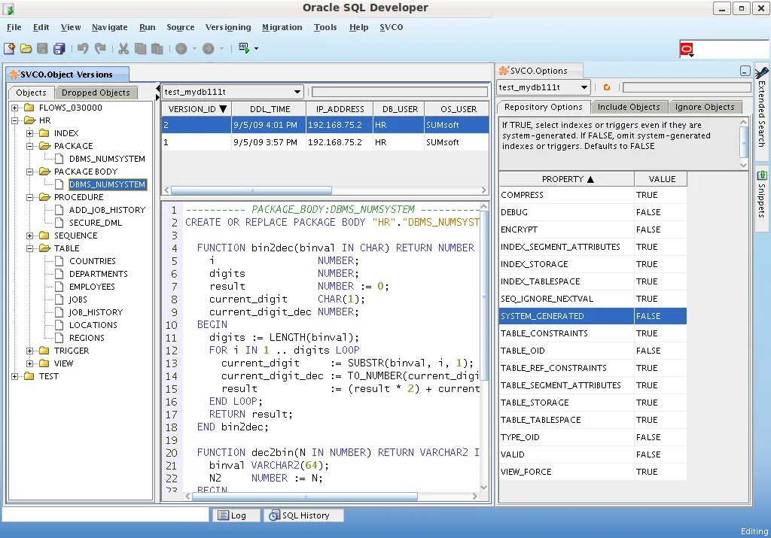Click the Undo arrow icon
This screenshot has height=538, width=771.
click(83, 49)
